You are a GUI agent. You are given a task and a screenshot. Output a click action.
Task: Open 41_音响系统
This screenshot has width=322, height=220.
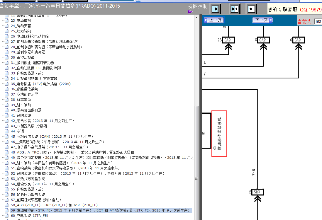21,115
